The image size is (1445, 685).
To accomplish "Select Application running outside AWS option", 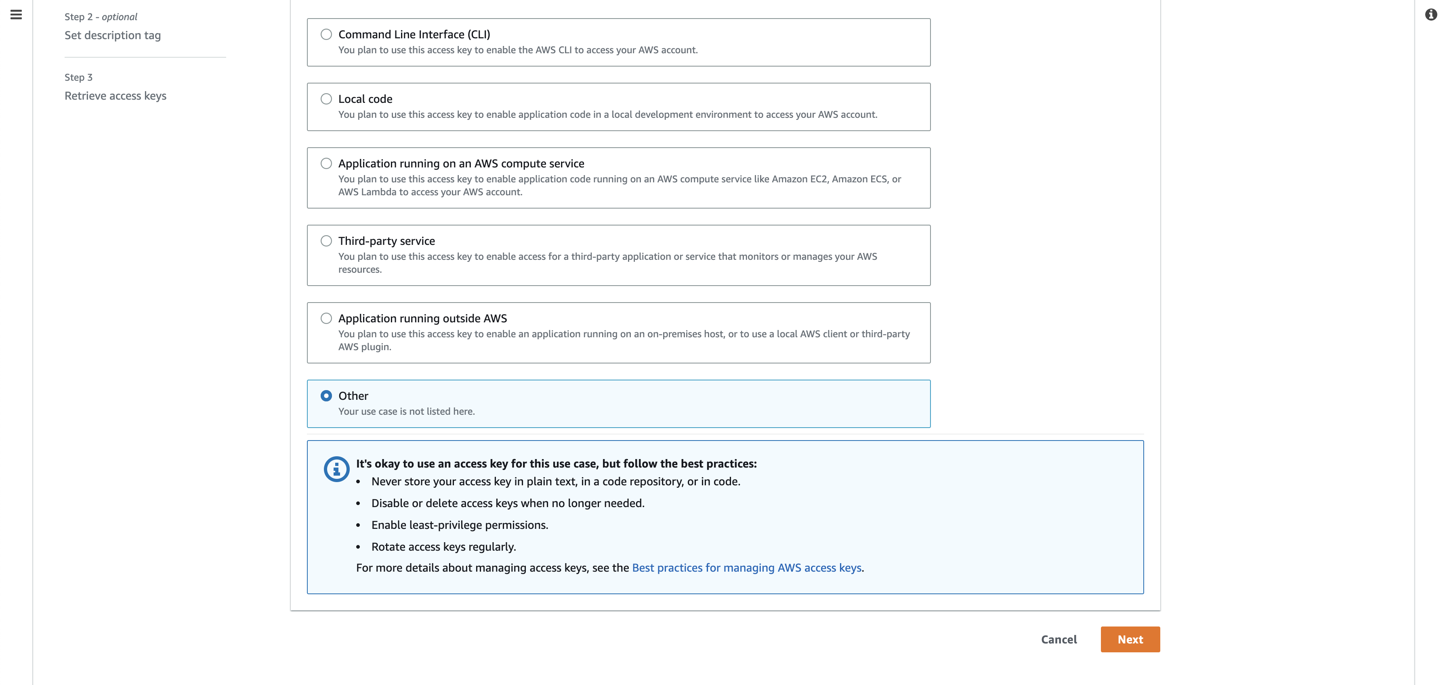I will (326, 318).
